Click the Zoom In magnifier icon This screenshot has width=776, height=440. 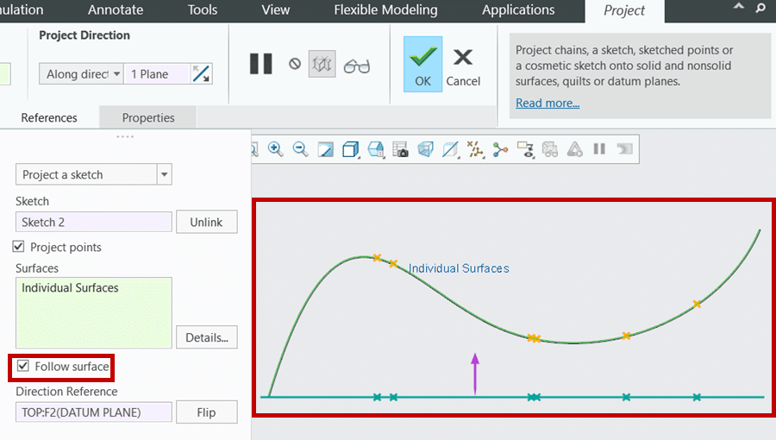pyautogui.click(x=275, y=149)
